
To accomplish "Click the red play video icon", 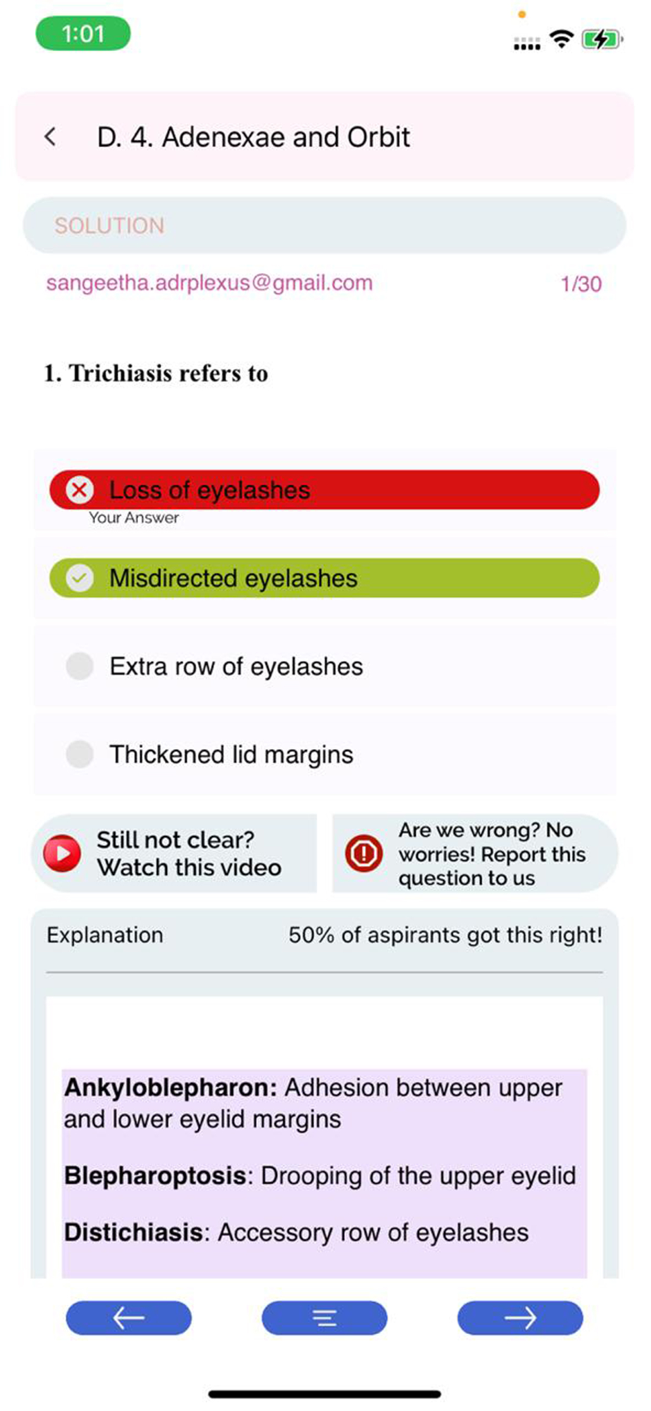I will click(62, 853).
